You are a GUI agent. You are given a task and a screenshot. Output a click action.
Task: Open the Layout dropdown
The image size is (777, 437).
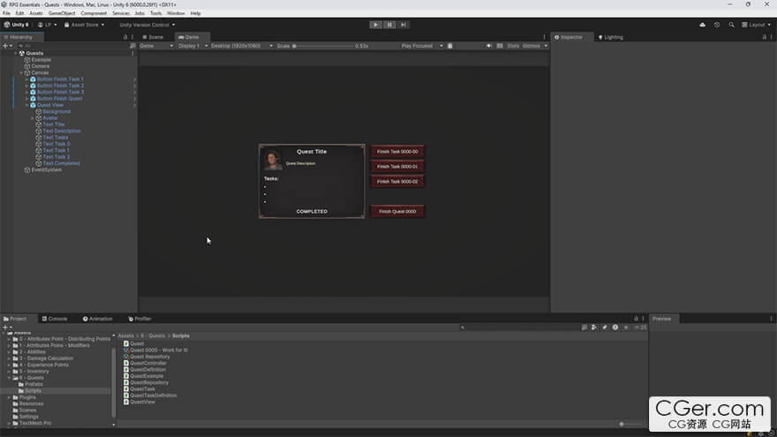[756, 25]
